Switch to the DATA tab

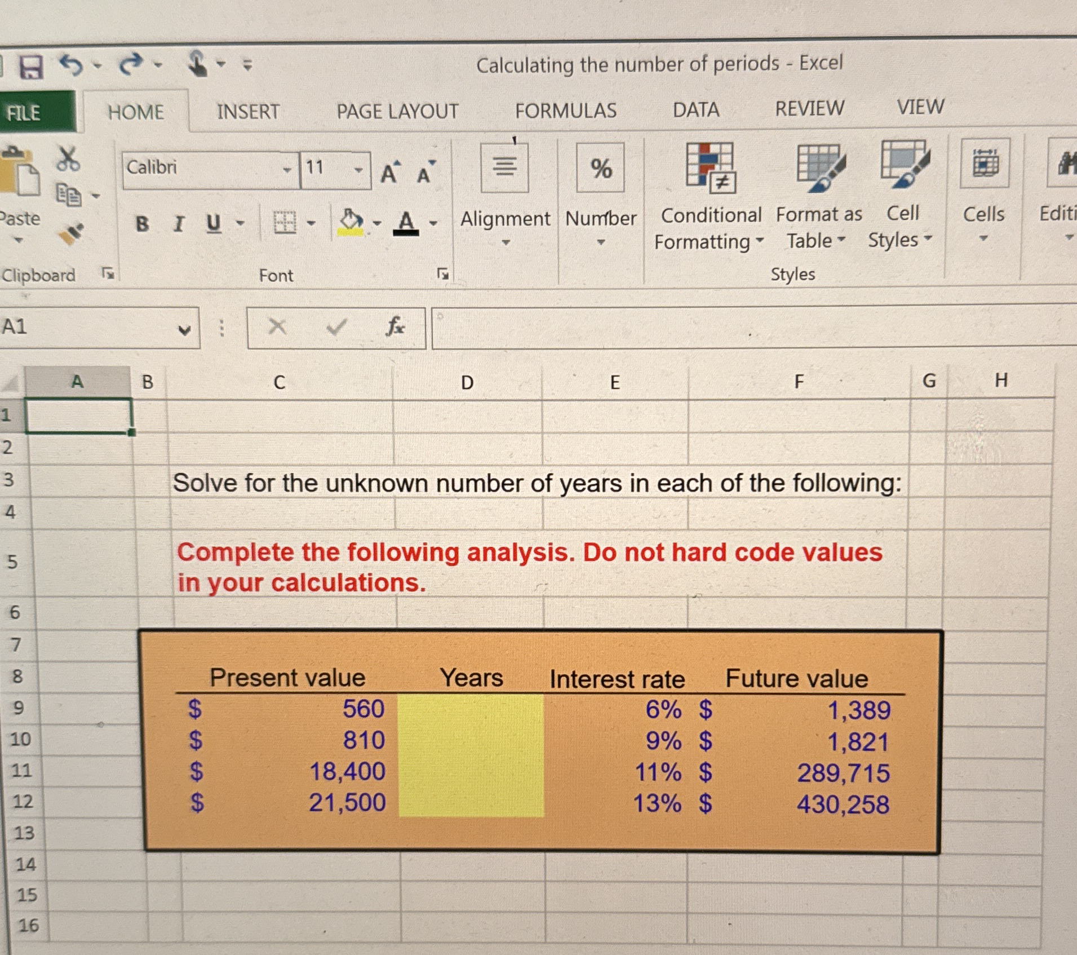[x=696, y=109]
